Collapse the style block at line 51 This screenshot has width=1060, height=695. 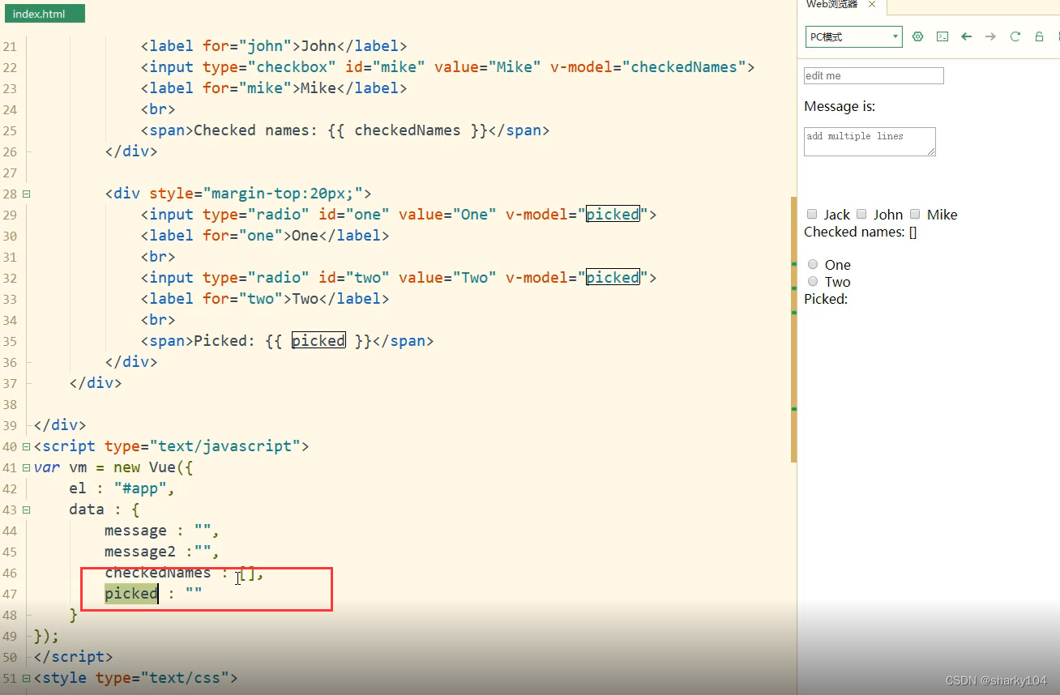(27, 678)
